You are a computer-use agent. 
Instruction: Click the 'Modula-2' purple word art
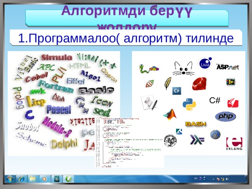pyautogui.click(x=57, y=127)
